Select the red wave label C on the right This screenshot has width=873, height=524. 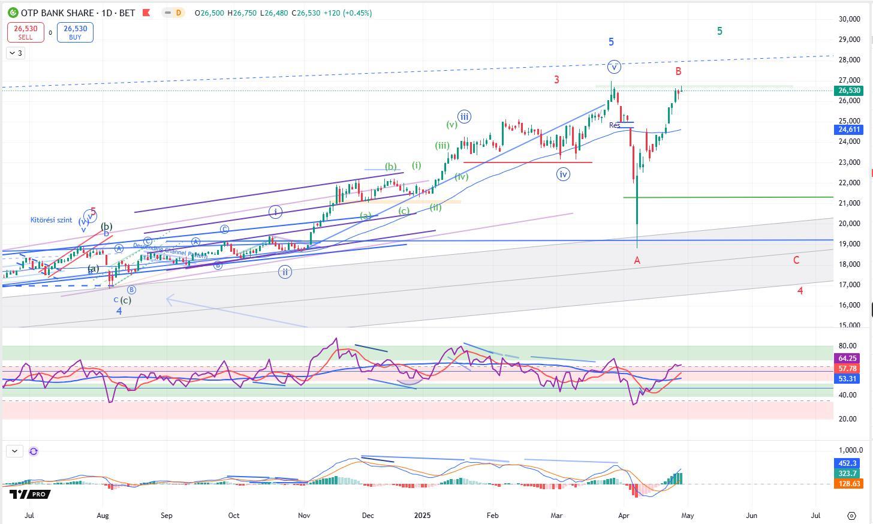[x=796, y=260]
